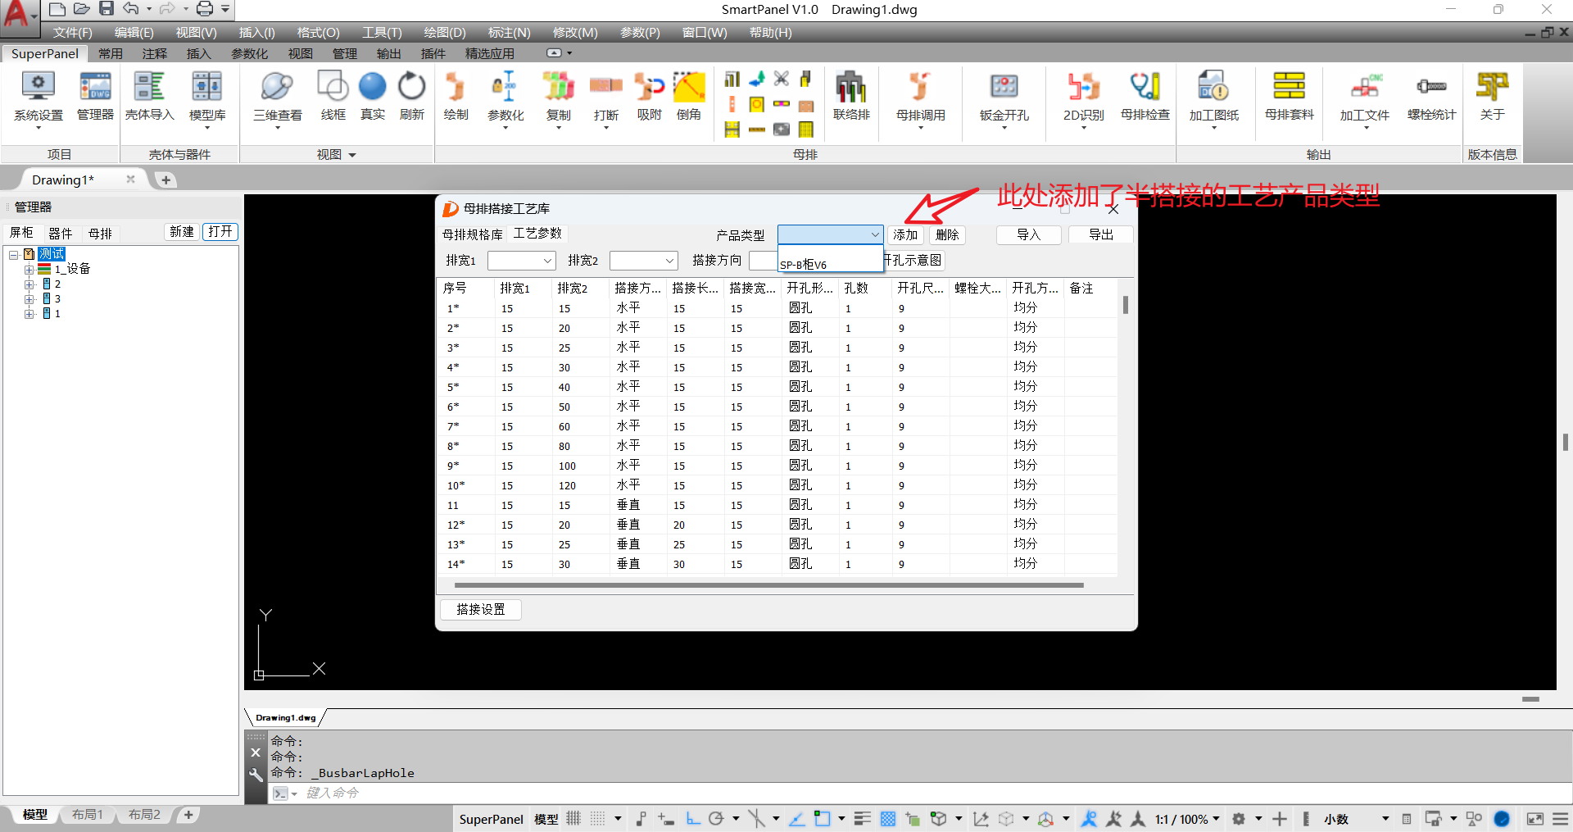Click the 壳体导入 enclosure import icon

150,98
